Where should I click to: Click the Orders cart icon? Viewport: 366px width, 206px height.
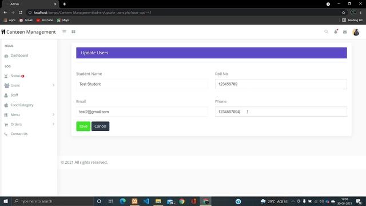click(x=6, y=125)
